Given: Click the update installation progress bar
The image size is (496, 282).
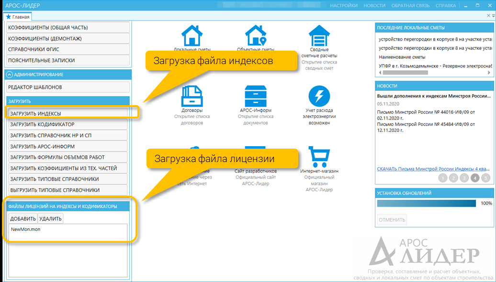Looking at the screenshot, I should pos(427,203).
